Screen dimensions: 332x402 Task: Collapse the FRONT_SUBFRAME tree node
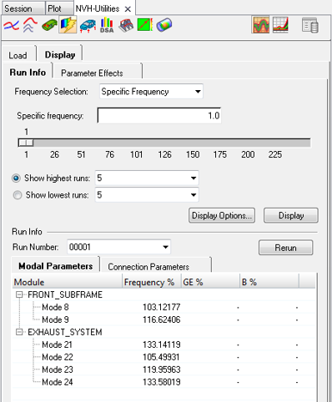click(x=19, y=294)
